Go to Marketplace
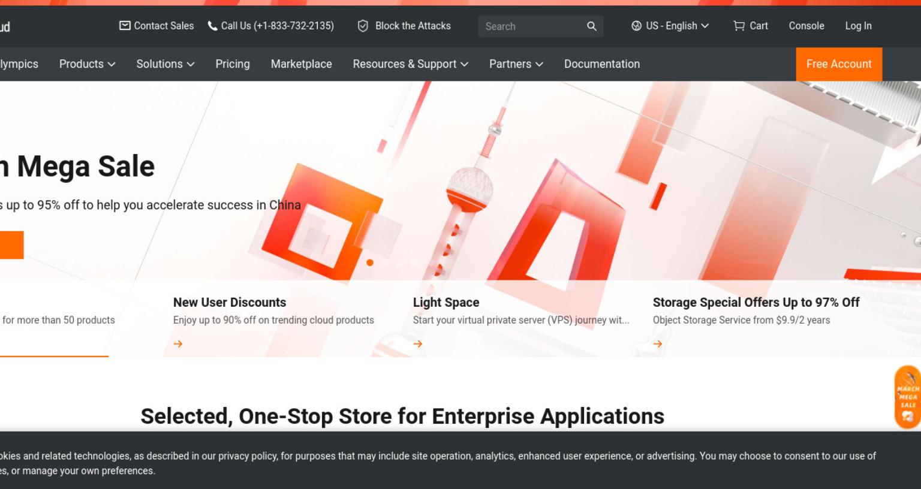The height and width of the screenshot is (489, 921). point(302,64)
